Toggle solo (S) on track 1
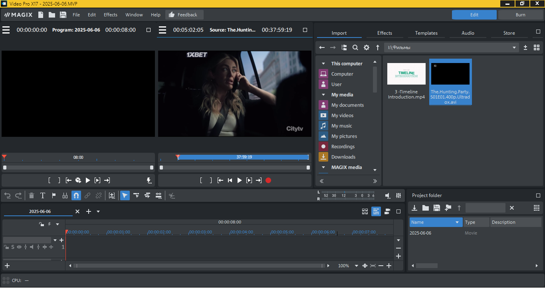Image resolution: width=545 pixels, height=288 pixels. pyautogui.click(x=13, y=247)
